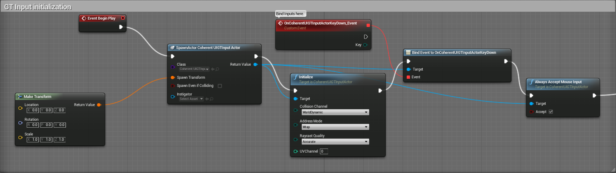This screenshot has height=173, width=616.
Task: Enable the Spawn Even if Colliding checkbox
Action: click(220, 86)
